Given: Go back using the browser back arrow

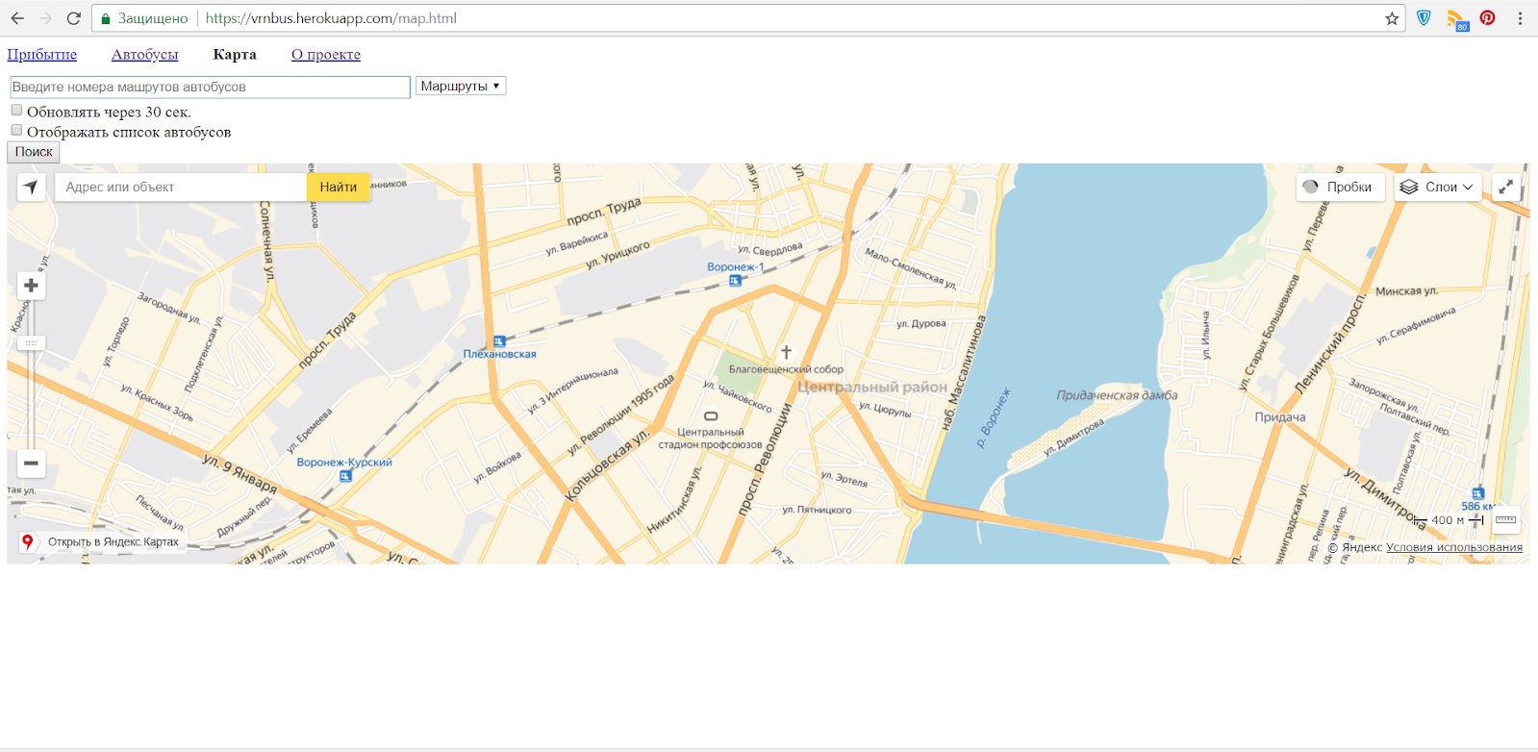Looking at the screenshot, I should point(17,18).
